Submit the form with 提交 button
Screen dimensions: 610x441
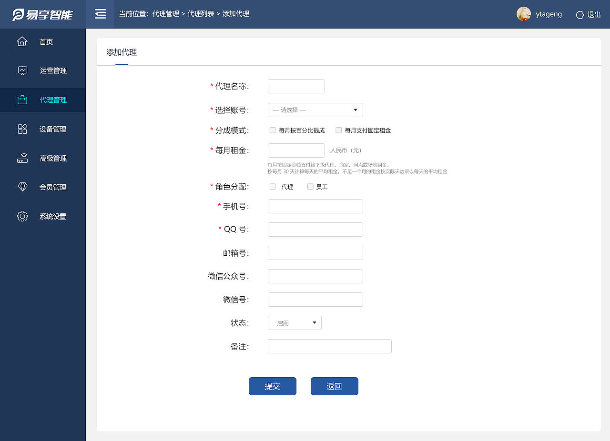(272, 386)
